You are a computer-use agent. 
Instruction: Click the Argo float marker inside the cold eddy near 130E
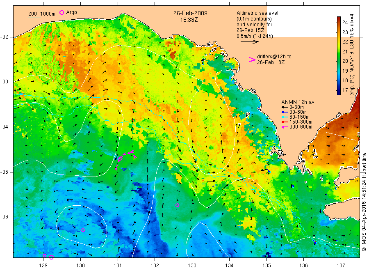click(83, 230)
